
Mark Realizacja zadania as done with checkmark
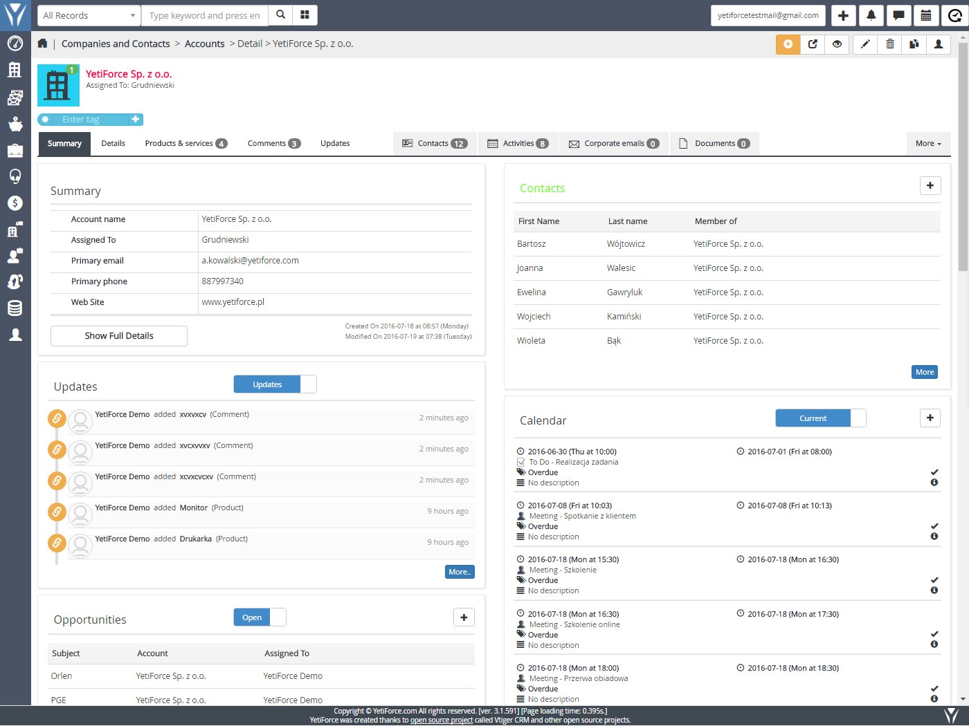[x=934, y=472]
